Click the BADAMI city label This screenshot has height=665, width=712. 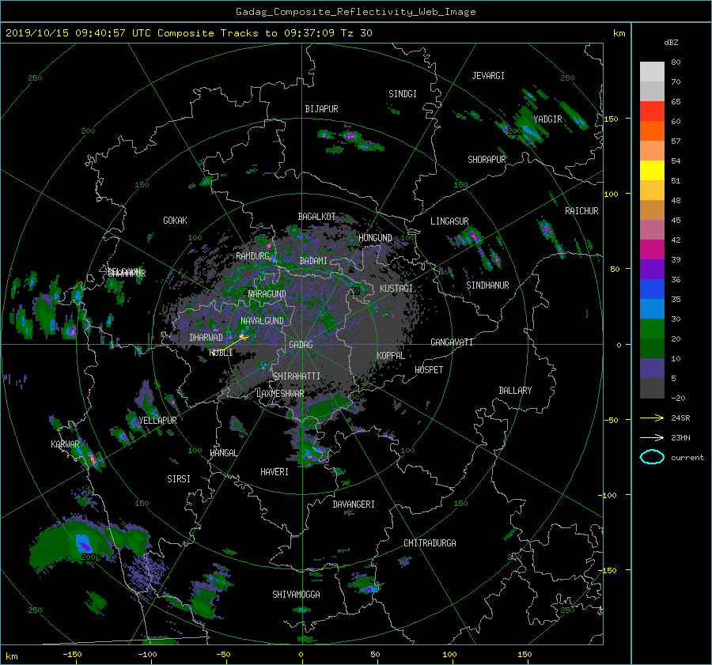tap(313, 261)
